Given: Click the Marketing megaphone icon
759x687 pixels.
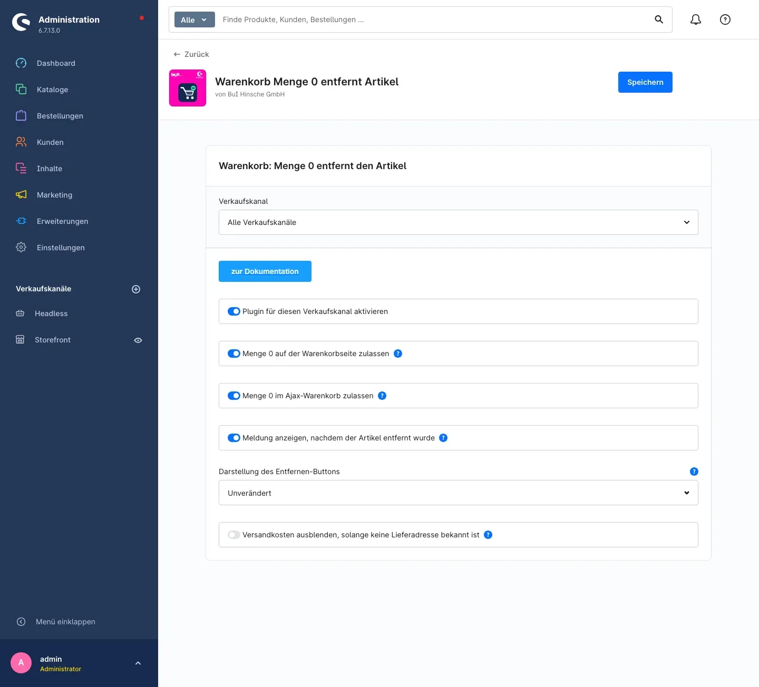Looking at the screenshot, I should (21, 195).
